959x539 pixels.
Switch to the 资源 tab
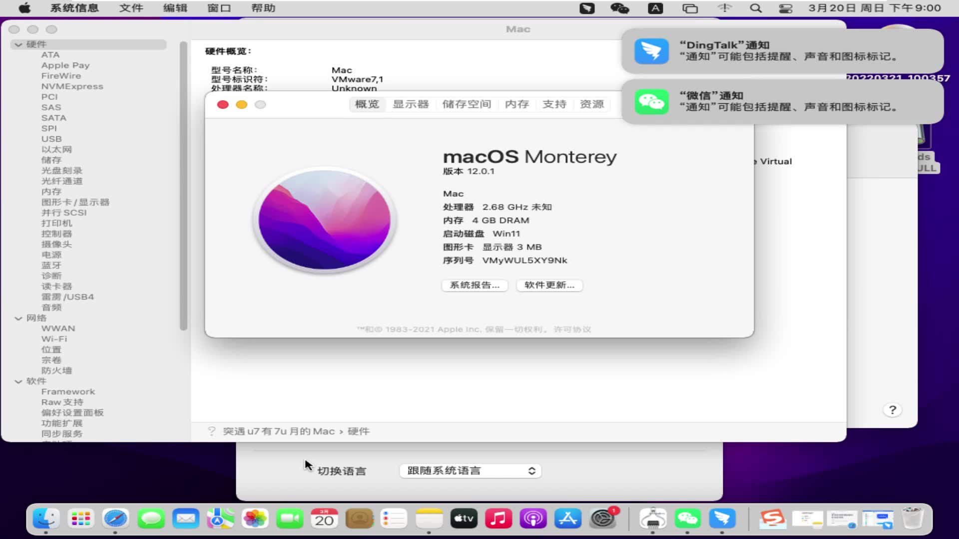pos(592,104)
